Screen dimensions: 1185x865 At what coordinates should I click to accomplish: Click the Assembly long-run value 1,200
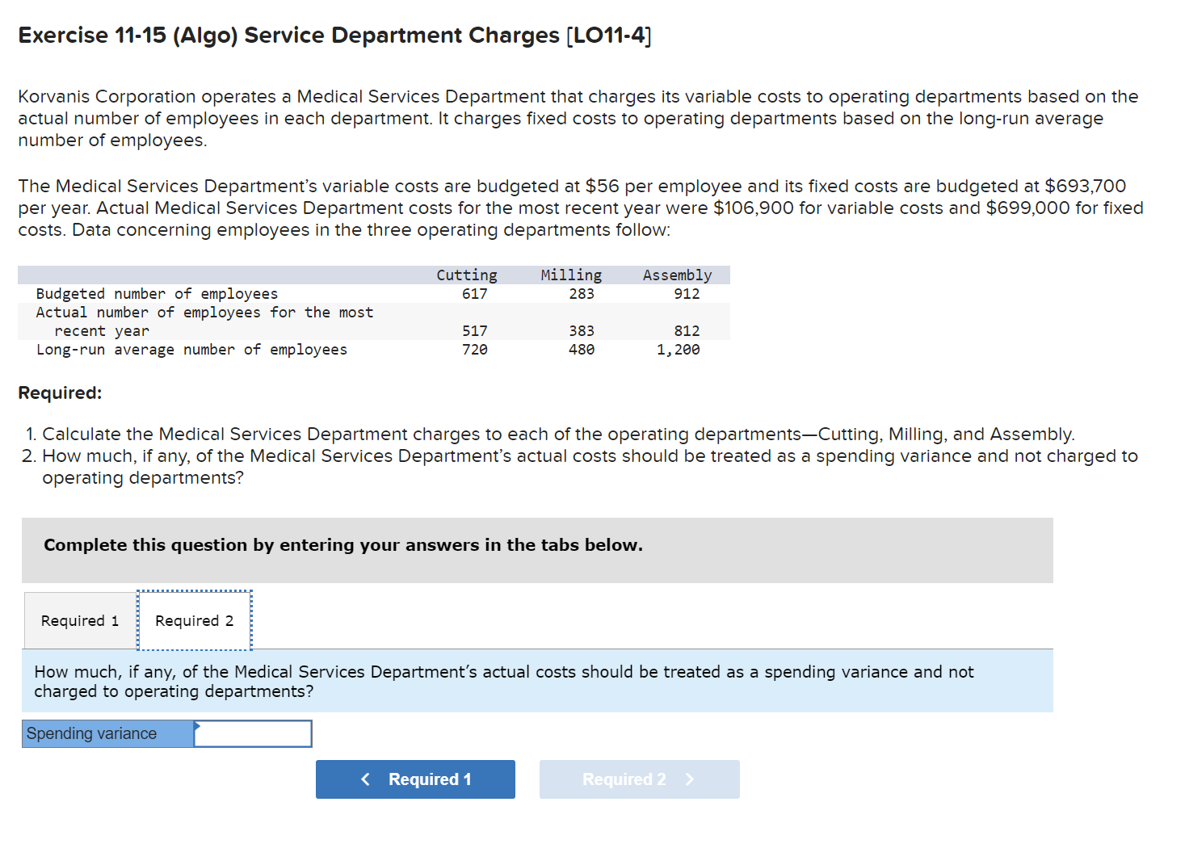[x=679, y=350]
